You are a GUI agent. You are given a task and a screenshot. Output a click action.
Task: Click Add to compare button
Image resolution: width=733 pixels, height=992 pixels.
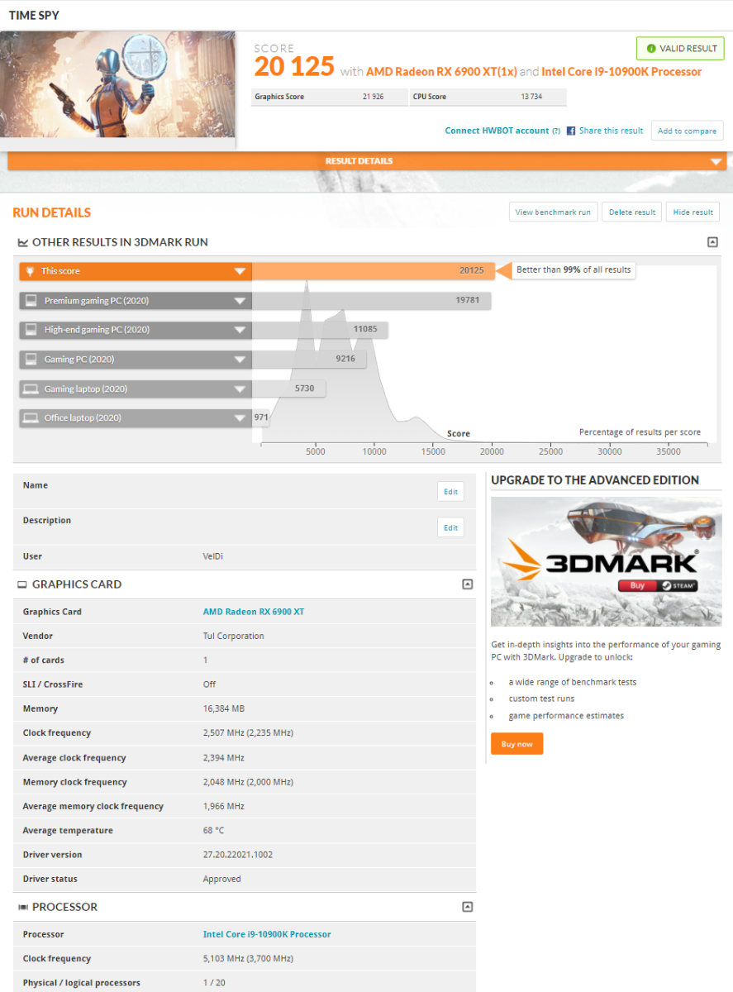pos(687,131)
